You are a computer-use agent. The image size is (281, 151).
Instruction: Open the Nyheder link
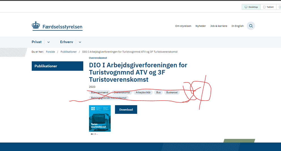[201, 26]
